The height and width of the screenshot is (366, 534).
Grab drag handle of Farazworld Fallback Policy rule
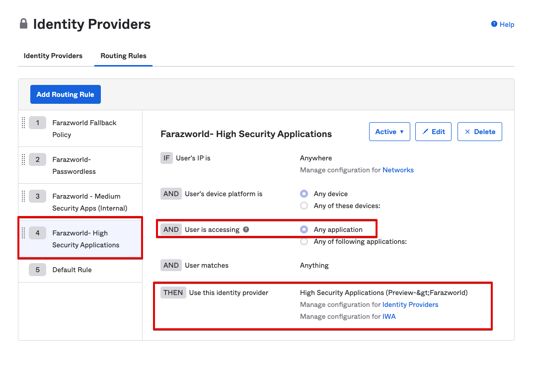(x=23, y=123)
